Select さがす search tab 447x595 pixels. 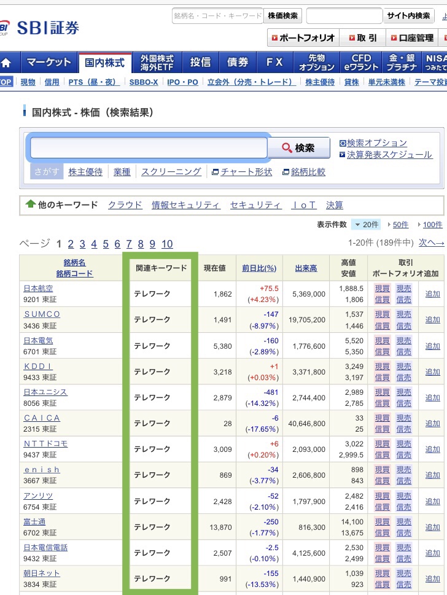(x=47, y=172)
